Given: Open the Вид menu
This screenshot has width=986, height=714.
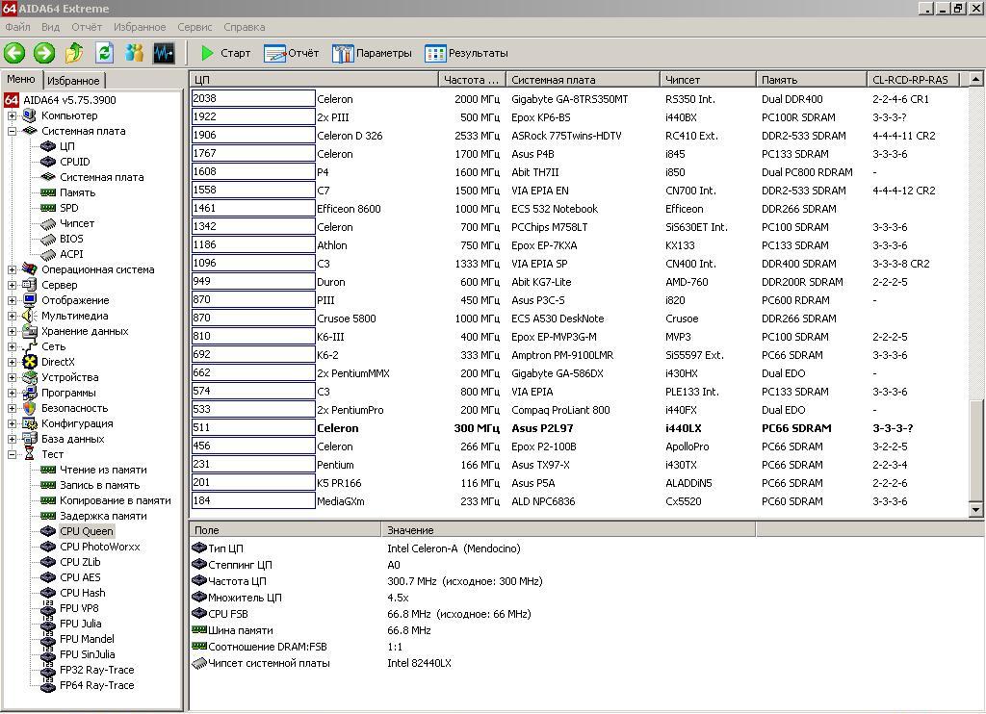Looking at the screenshot, I should [50, 27].
